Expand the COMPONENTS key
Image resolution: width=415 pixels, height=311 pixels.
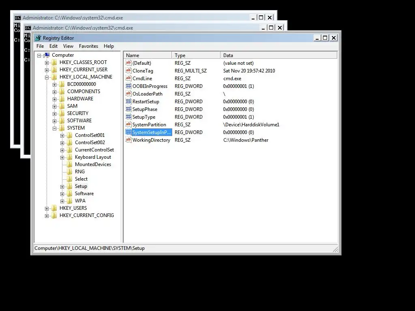click(55, 92)
